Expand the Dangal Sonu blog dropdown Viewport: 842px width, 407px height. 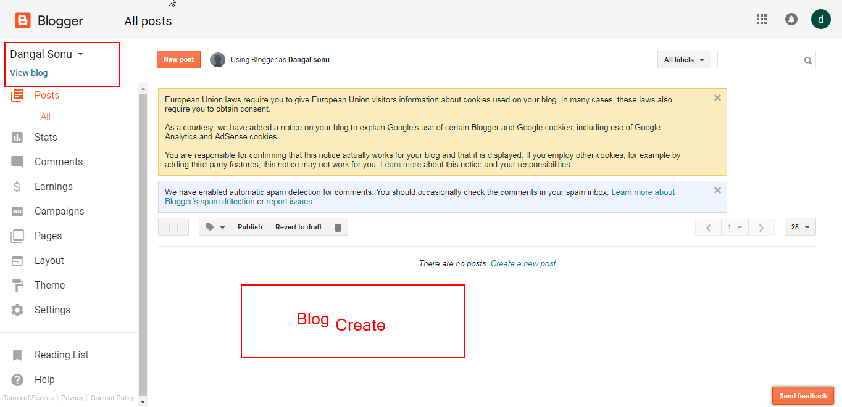tap(80, 54)
